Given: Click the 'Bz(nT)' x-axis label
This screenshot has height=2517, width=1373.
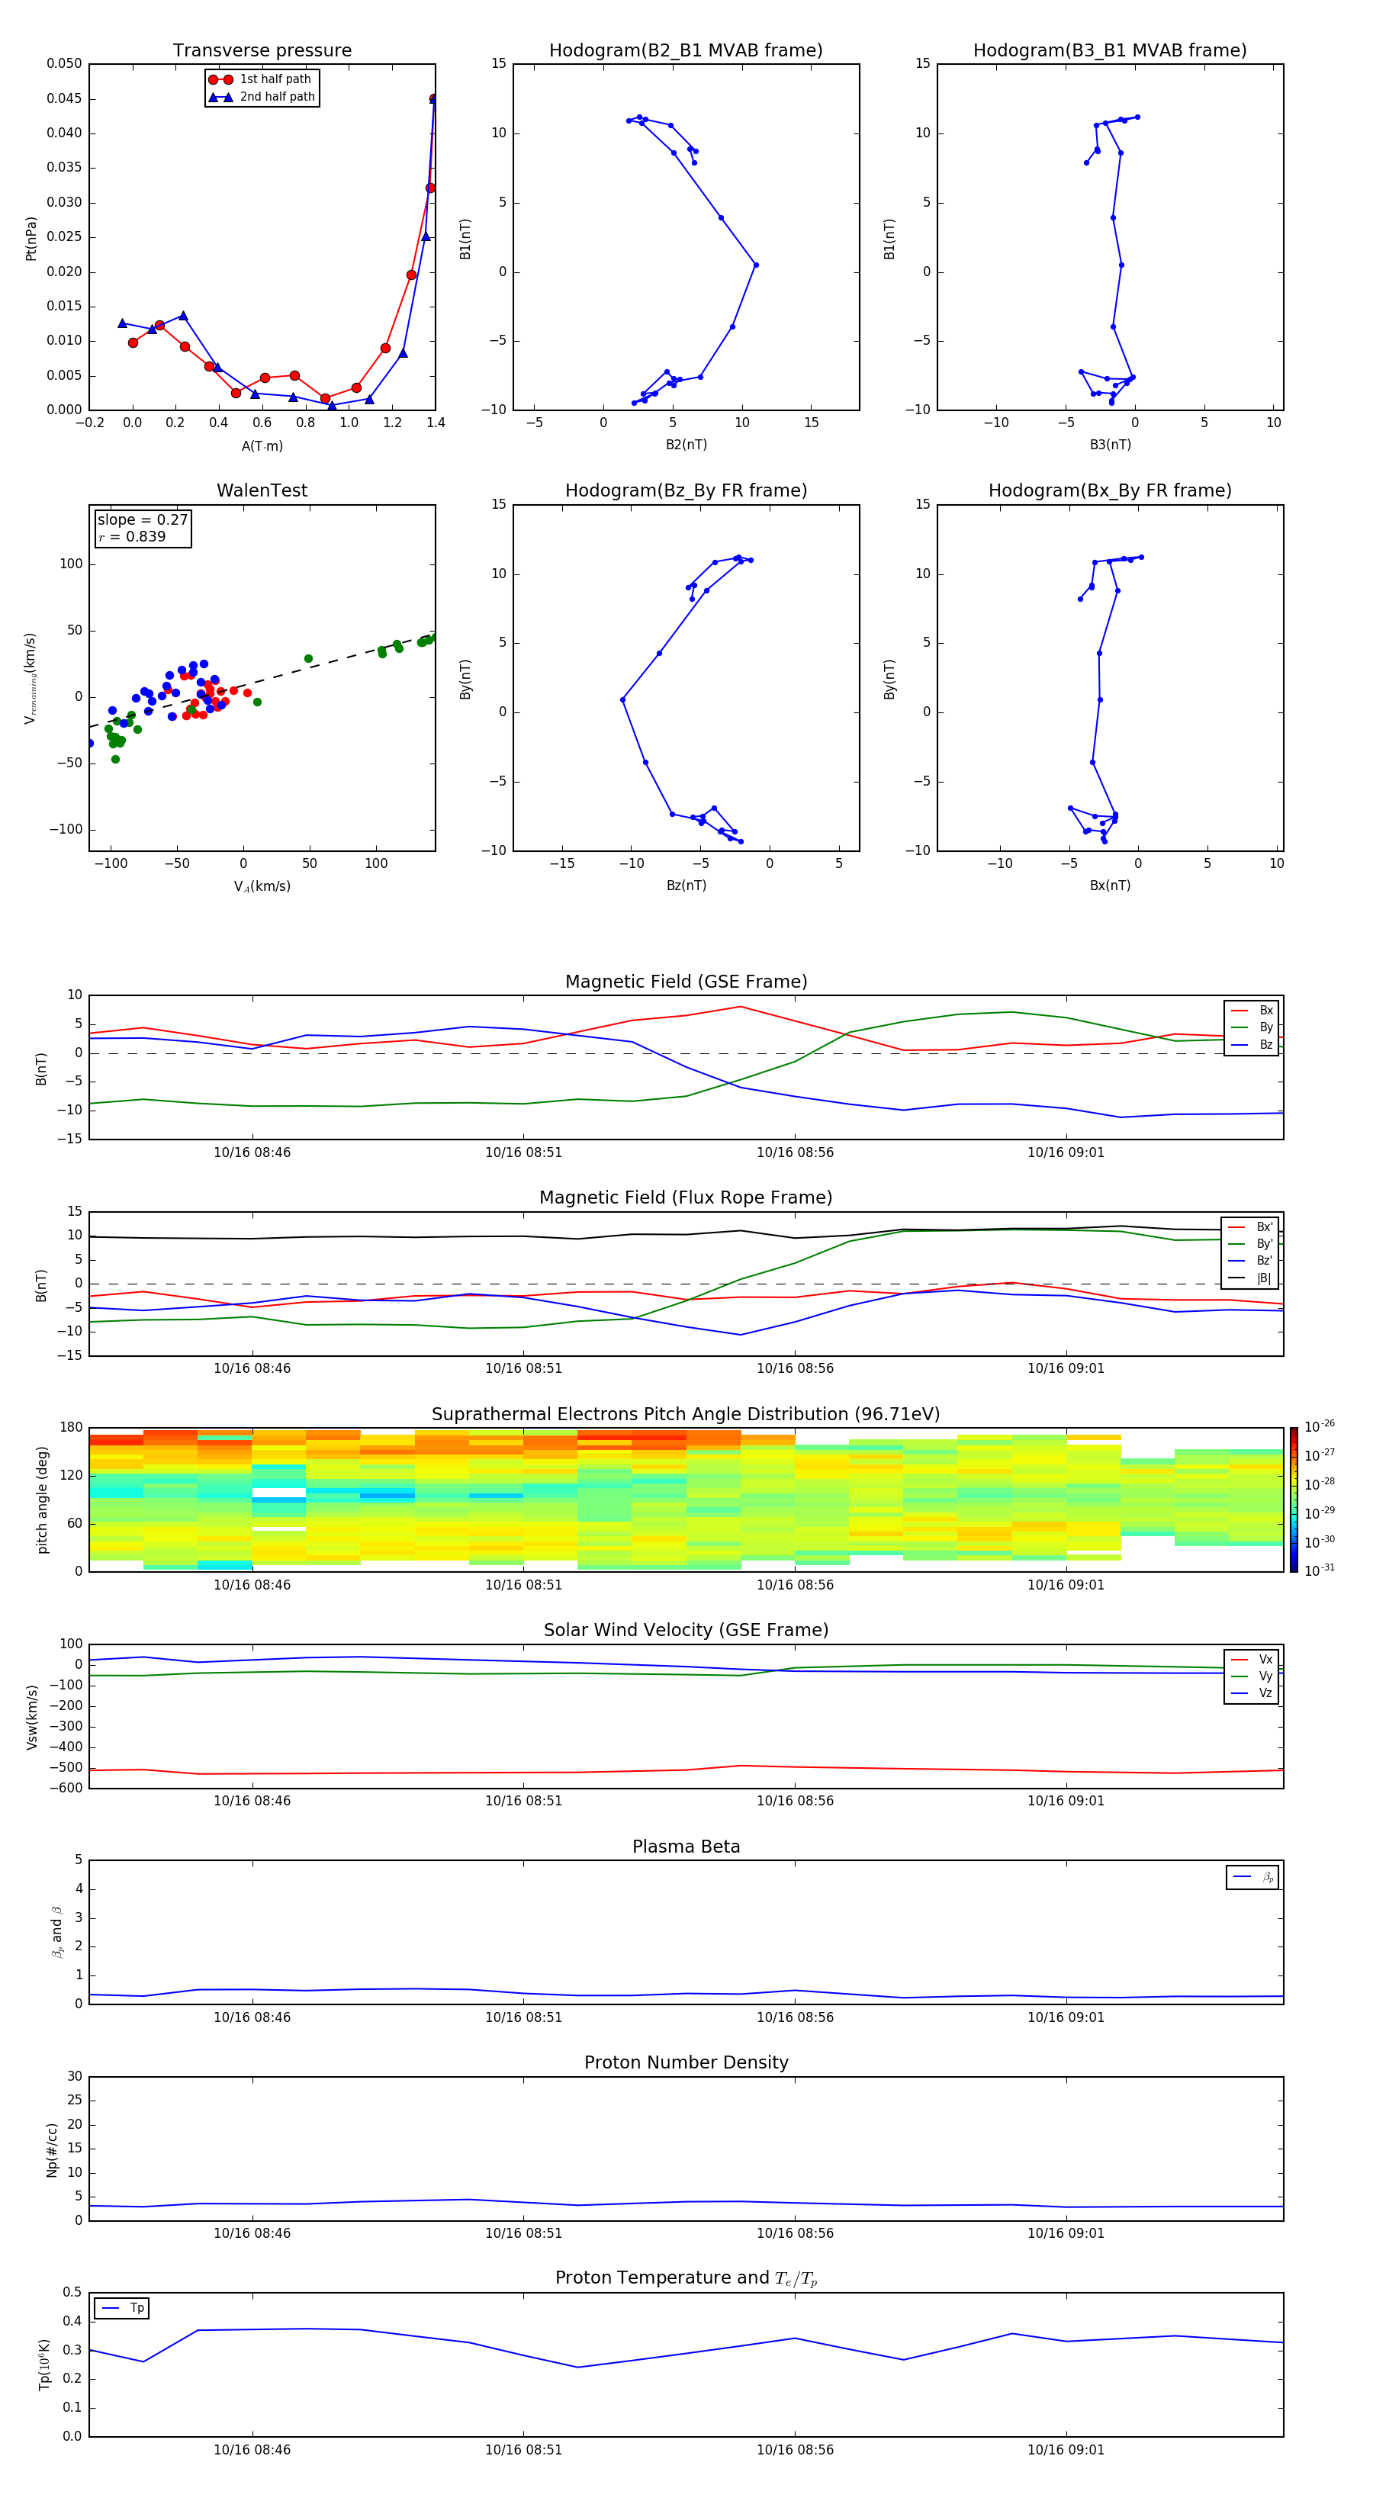Looking at the screenshot, I should click(686, 886).
